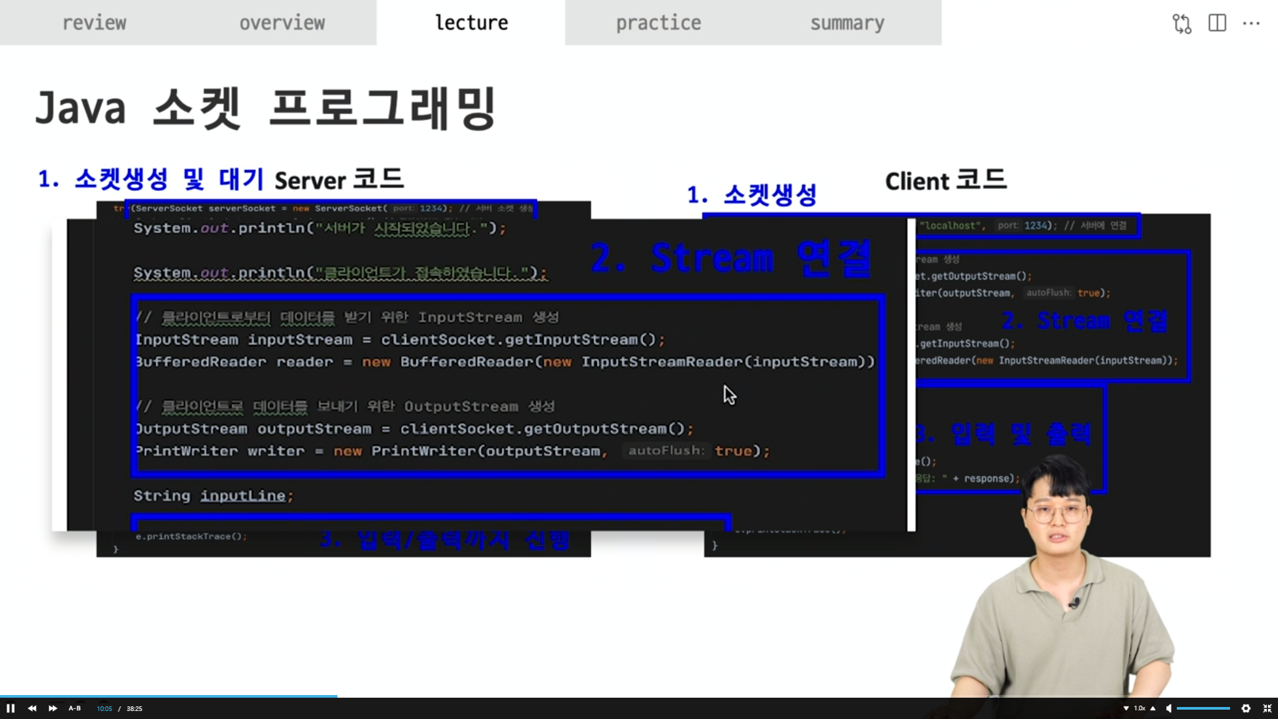
Task: Exit fullscreen mode
Action: point(1267,708)
